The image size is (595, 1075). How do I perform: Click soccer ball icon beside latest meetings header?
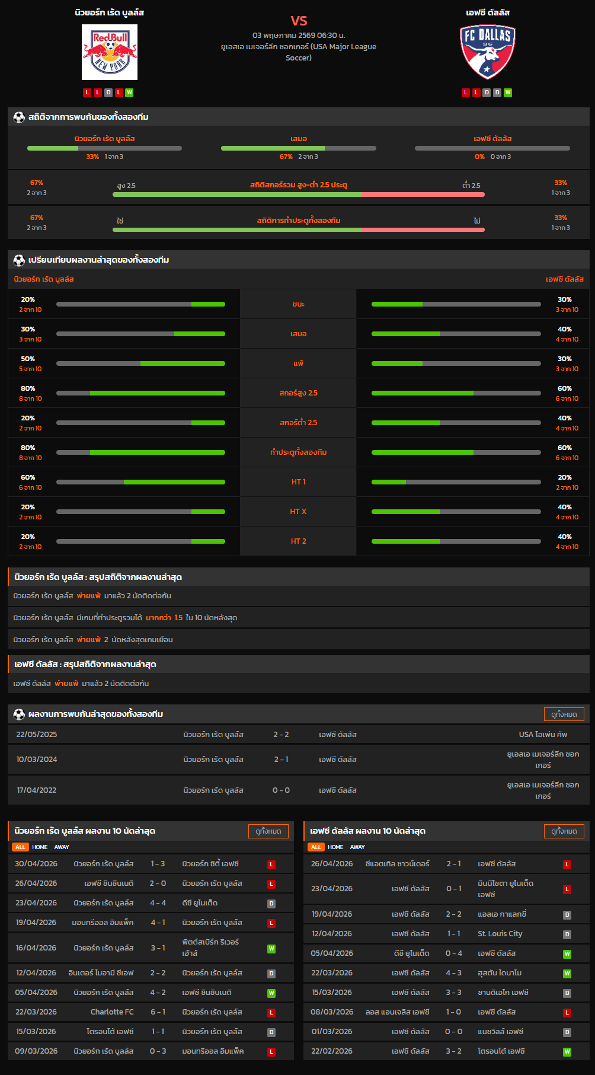click(19, 714)
